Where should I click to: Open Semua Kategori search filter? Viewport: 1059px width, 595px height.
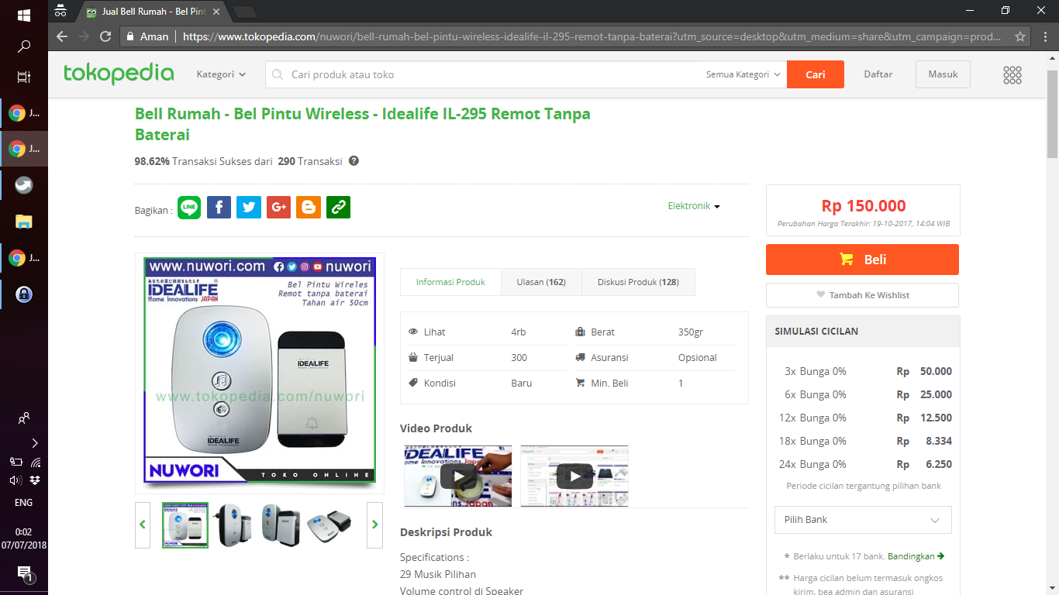coord(743,74)
